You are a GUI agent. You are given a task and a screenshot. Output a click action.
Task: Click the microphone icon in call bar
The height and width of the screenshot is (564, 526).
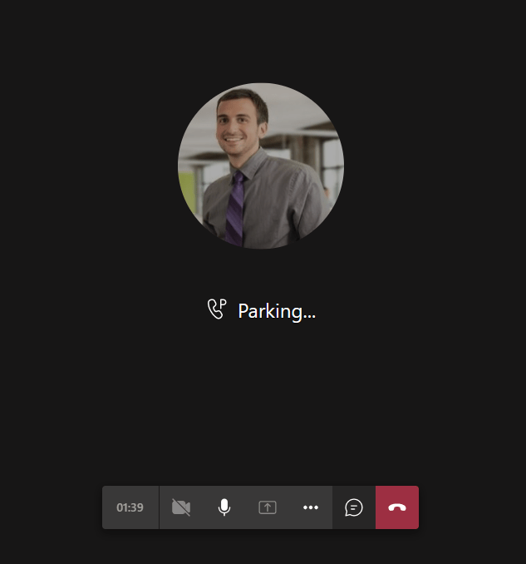coord(224,507)
